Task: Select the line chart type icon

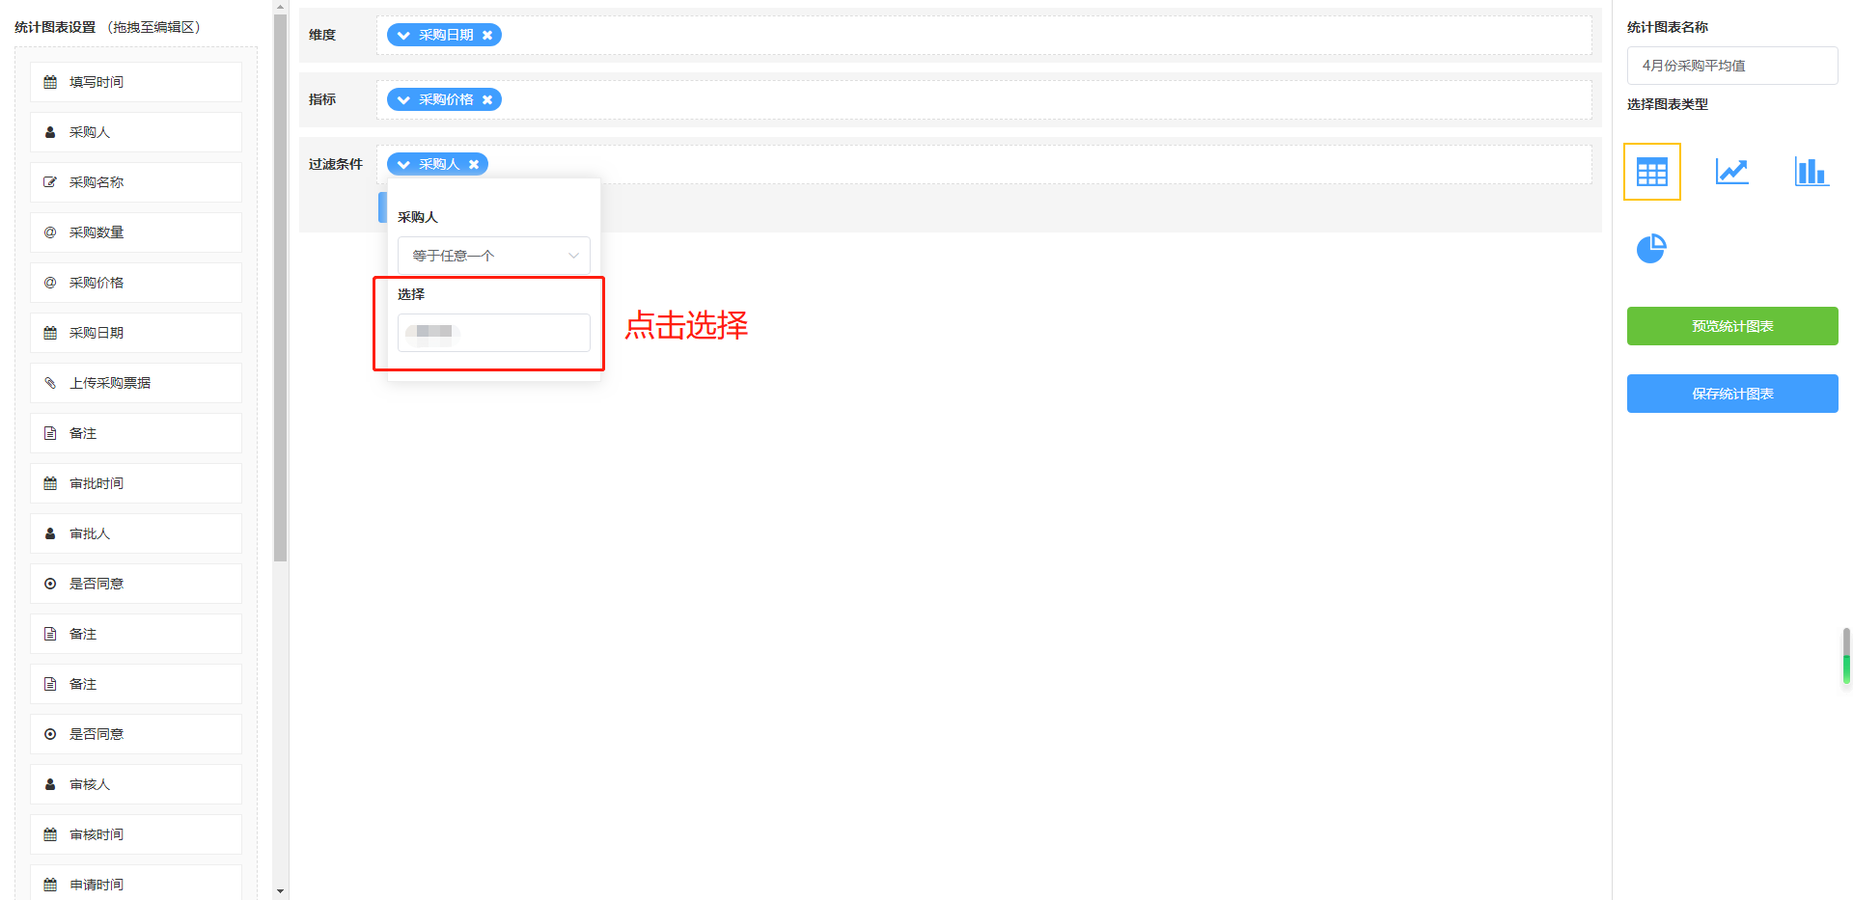Action: point(1731,172)
